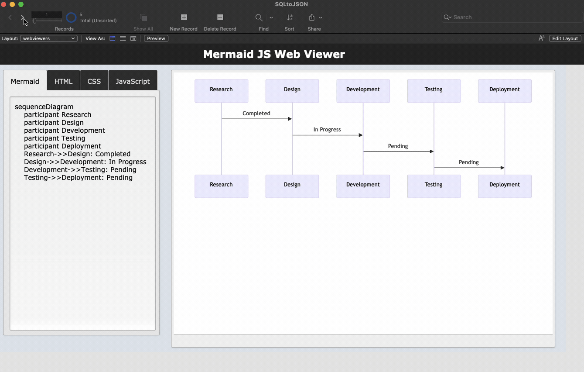Image resolution: width=584 pixels, height=372 pixels.
Task: Sort the records
Action: click(x=289, y=20)
